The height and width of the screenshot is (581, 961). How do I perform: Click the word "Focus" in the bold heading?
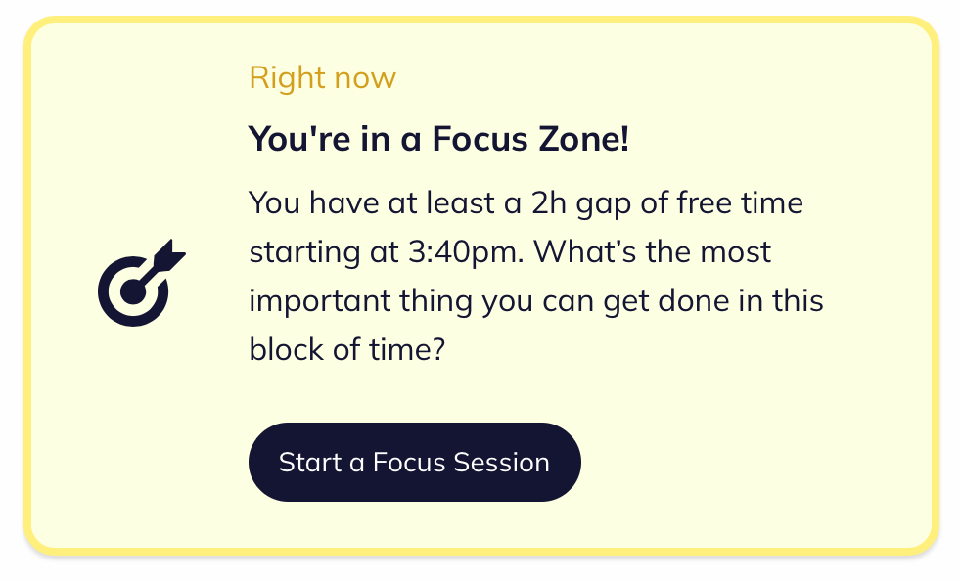point(480,139)
